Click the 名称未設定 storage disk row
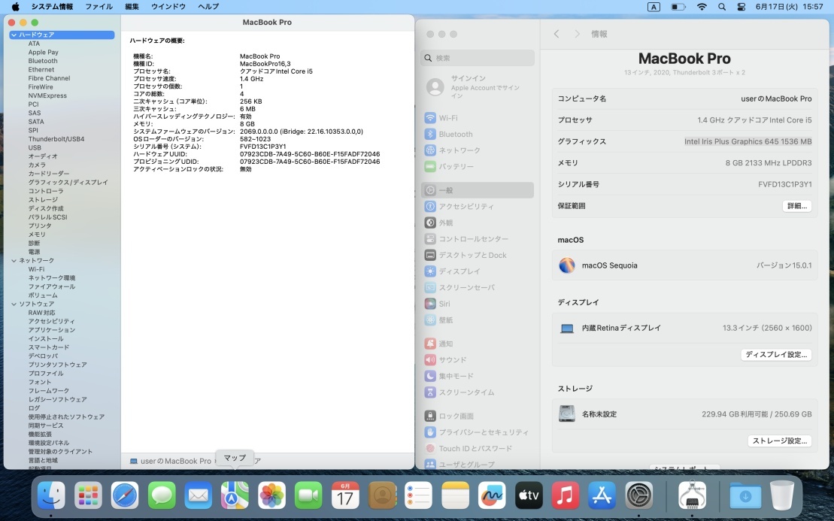 684,414
